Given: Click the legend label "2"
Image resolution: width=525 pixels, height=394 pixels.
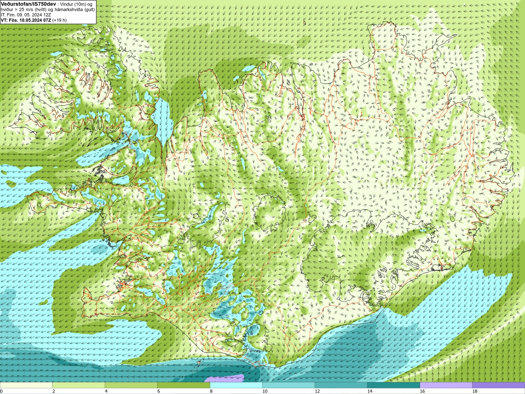Looking at the screenshot, I should pyautogui.click(x=53, y=391).
